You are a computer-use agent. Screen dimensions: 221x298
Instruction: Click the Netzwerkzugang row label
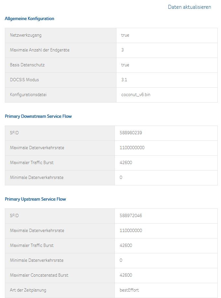coord(26,35)
